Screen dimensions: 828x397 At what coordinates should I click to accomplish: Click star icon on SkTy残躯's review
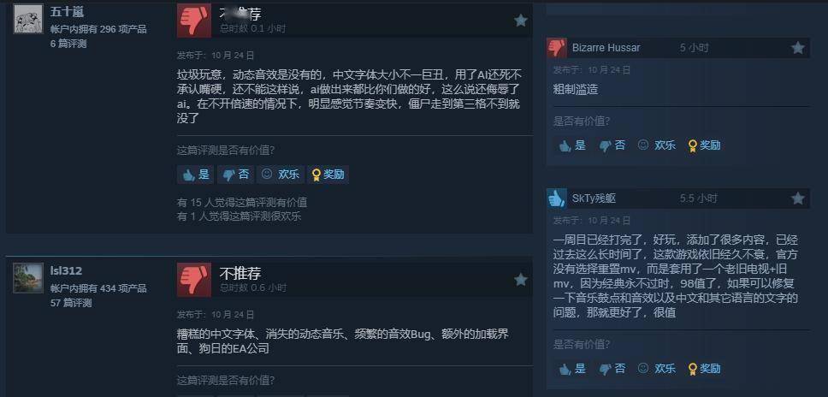coord(797,198)
